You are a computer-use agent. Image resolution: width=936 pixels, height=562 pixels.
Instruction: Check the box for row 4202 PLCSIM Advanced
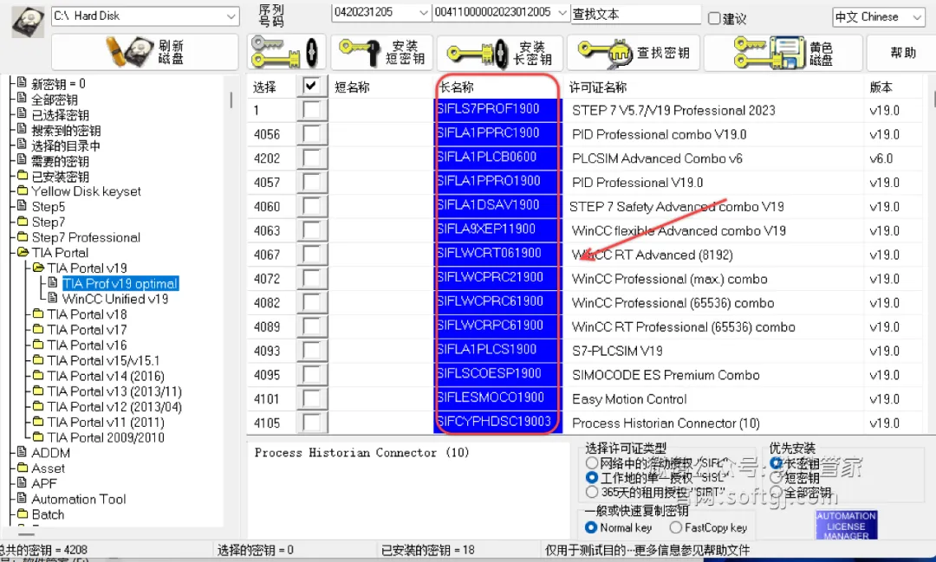(312, 158)
